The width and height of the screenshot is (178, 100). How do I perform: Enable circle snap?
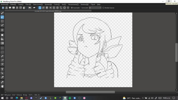coord(57,8)
